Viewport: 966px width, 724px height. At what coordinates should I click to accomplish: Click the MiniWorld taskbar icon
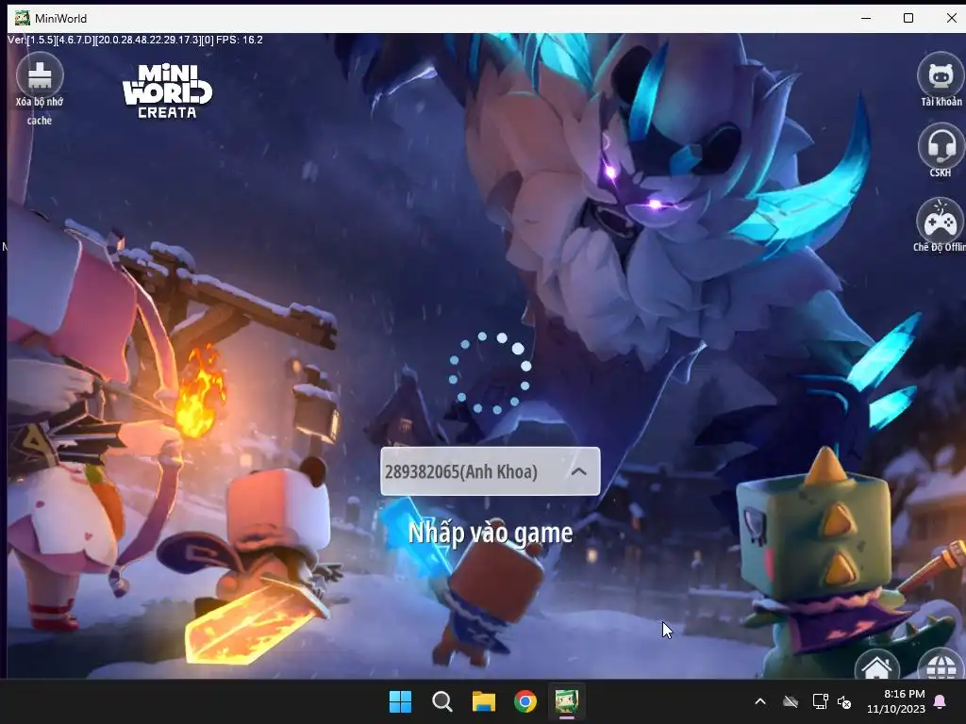(x=567, y=701)
